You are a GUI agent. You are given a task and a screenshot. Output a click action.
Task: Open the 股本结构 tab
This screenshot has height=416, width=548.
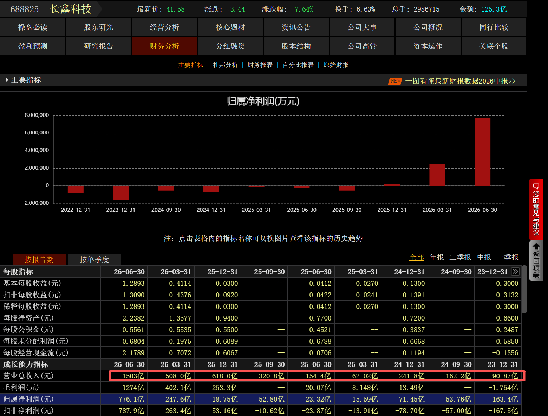point(296,46)
